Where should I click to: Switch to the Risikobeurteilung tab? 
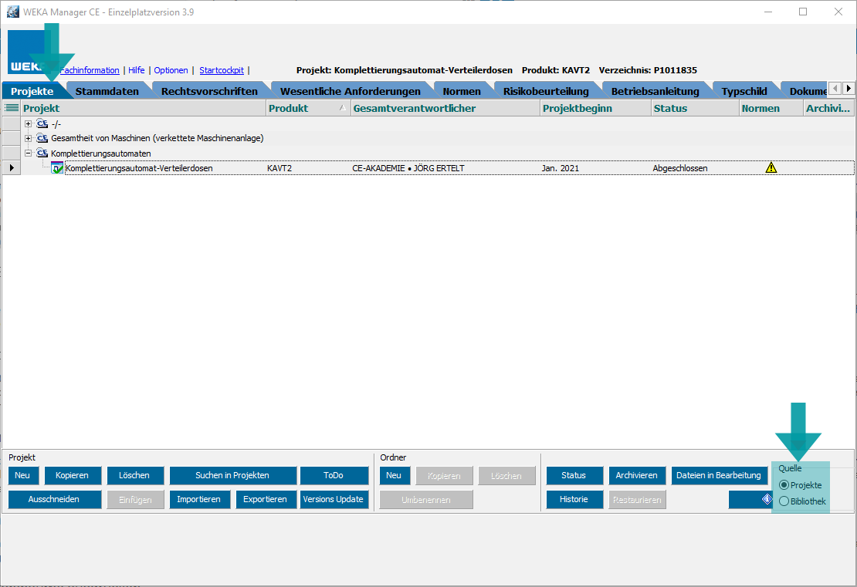click(545, 91)
